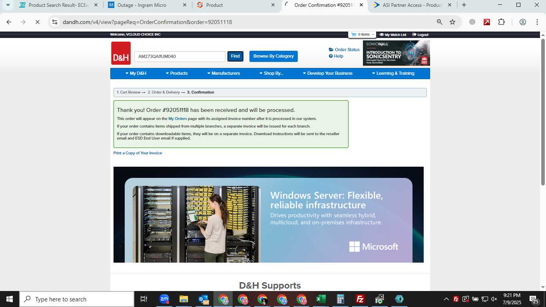Click the browser address bar URL
Image resolution: width=546 pixels, height=307 pixels.
147,22
